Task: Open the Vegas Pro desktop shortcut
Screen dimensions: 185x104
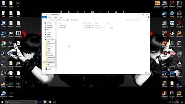Action: (3, 35)
